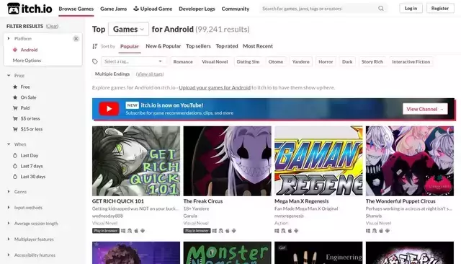Switch to Most Recent tab

(258, 46)
